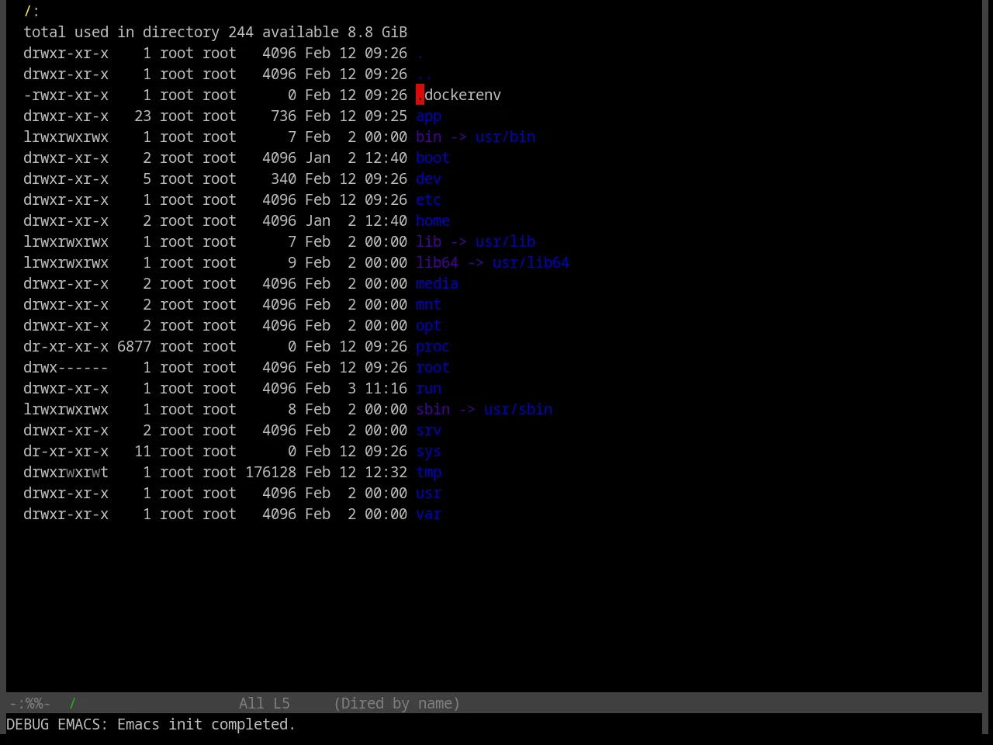The image size is (993, 745).
Task: Open the dev directory
Action: (428, 178)
